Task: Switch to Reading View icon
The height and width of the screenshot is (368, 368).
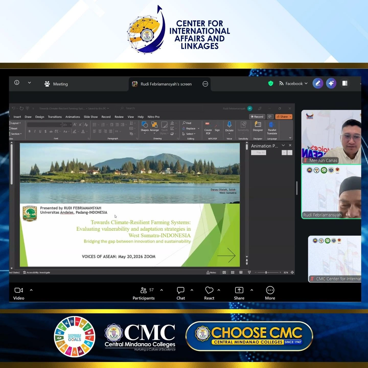Action: point(241,272)
